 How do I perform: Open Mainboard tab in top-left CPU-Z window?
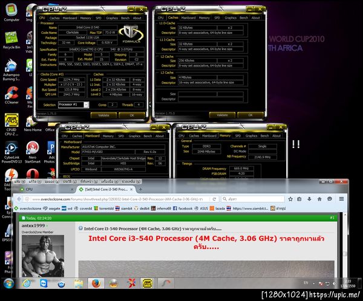pyautogui.click(x=70, y=18)
